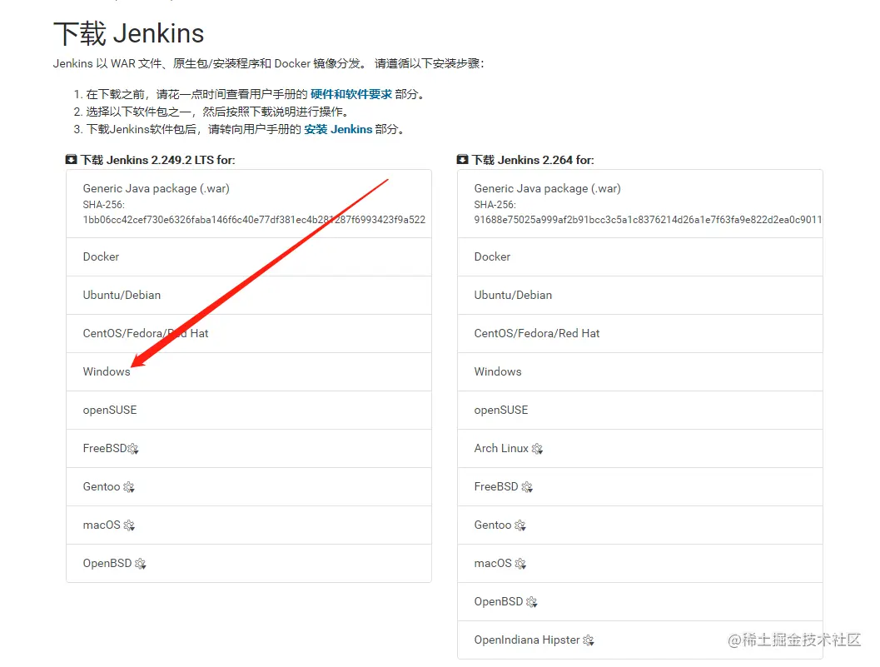Select CentOS/Fedora/Red Hat under 2.249.2 LTS
The height and width of the screenshot is (667, 880).
tap(249, 333)
